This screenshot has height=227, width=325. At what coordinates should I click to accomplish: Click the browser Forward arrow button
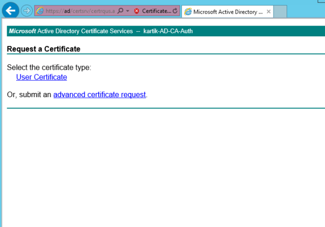click(x=27, y=10)
